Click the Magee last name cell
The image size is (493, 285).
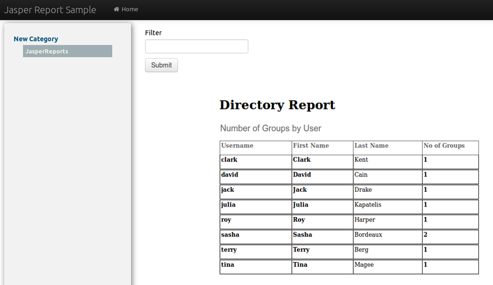click(x=364, y=265)
